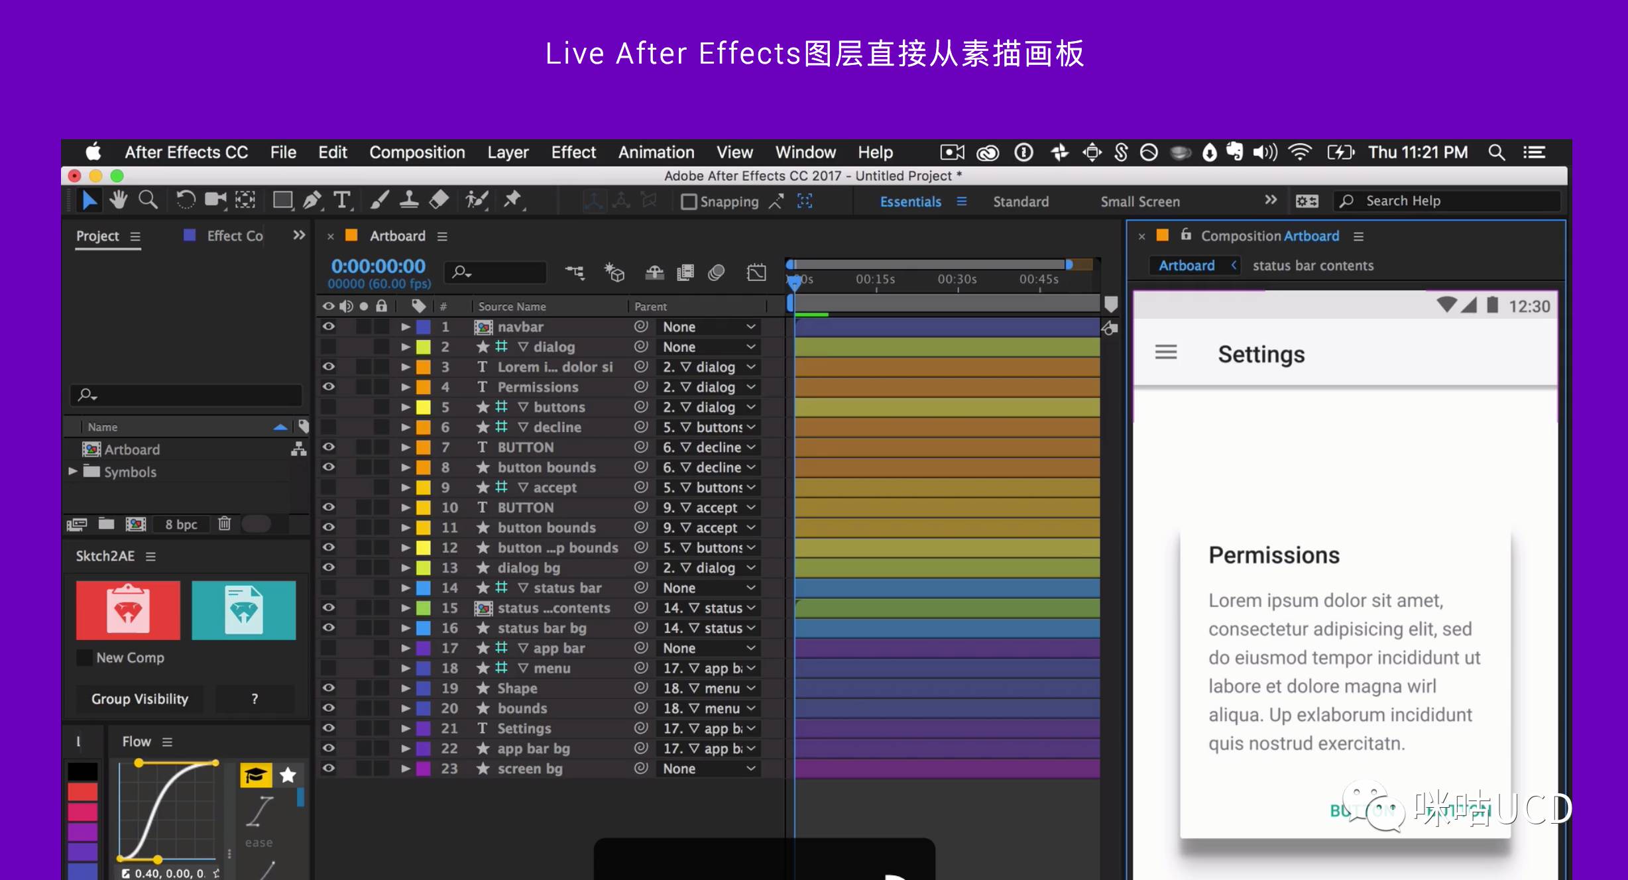This screenshot has width=1628, height=880.
Task: Hide the Permissions layer eye icon
Action: pyautogui.click(x=328, y=386)
